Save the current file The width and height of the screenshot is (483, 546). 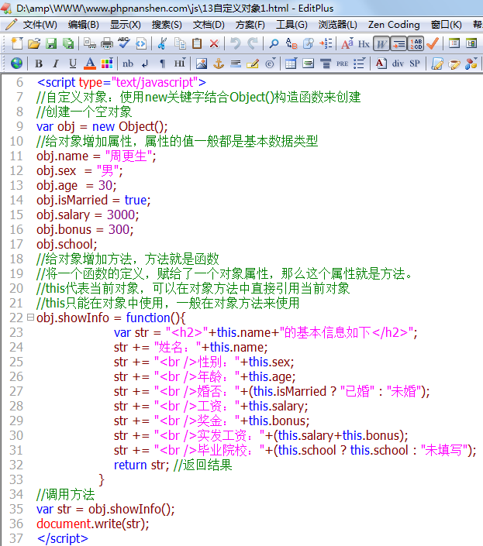point(51,43)
